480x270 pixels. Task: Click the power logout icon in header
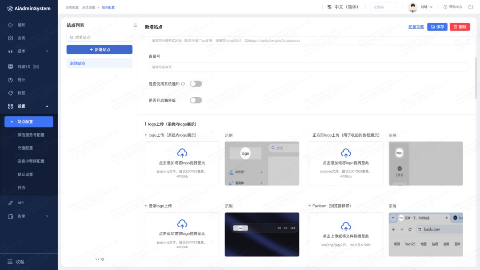tap(471, 7)
